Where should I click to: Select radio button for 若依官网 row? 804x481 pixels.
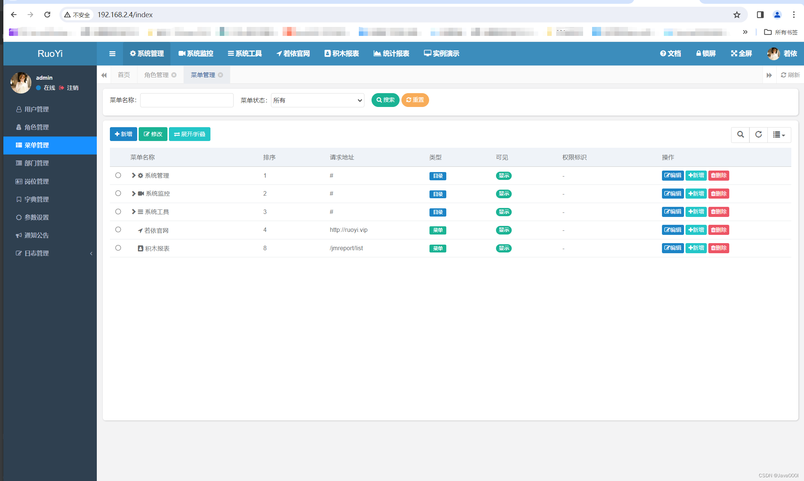(x=118, y=229)
